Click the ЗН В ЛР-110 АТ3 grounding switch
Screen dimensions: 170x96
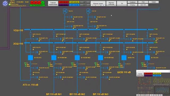coord(36,68)
